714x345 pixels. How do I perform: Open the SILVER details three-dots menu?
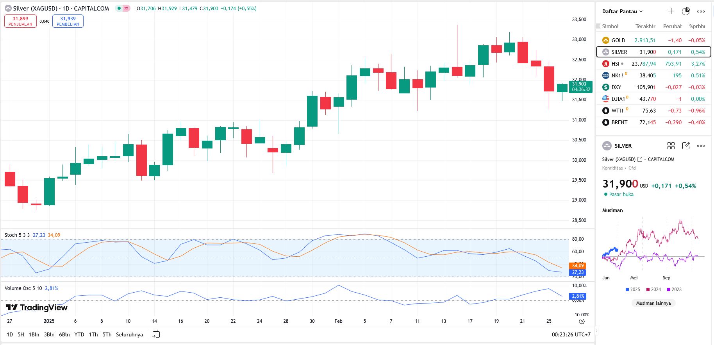pos(701,146)
